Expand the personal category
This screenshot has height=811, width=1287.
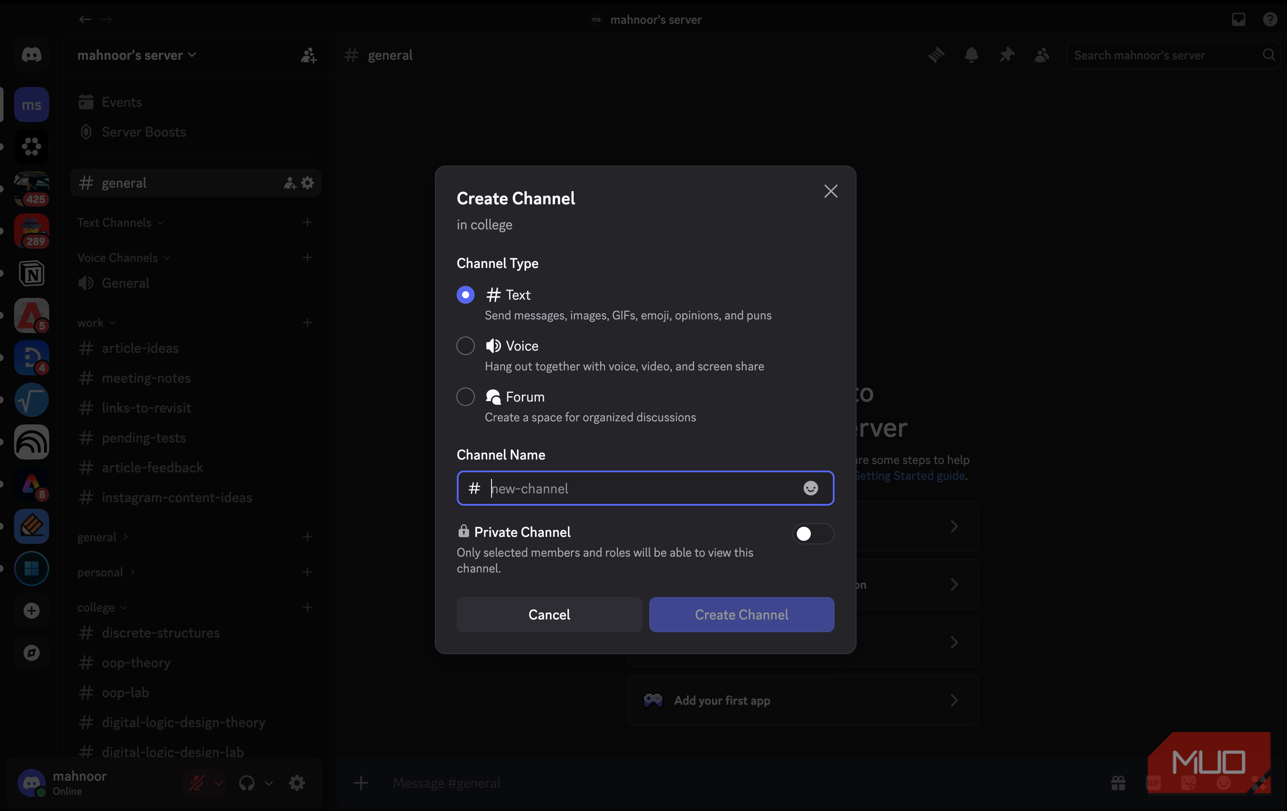point(106,572)
